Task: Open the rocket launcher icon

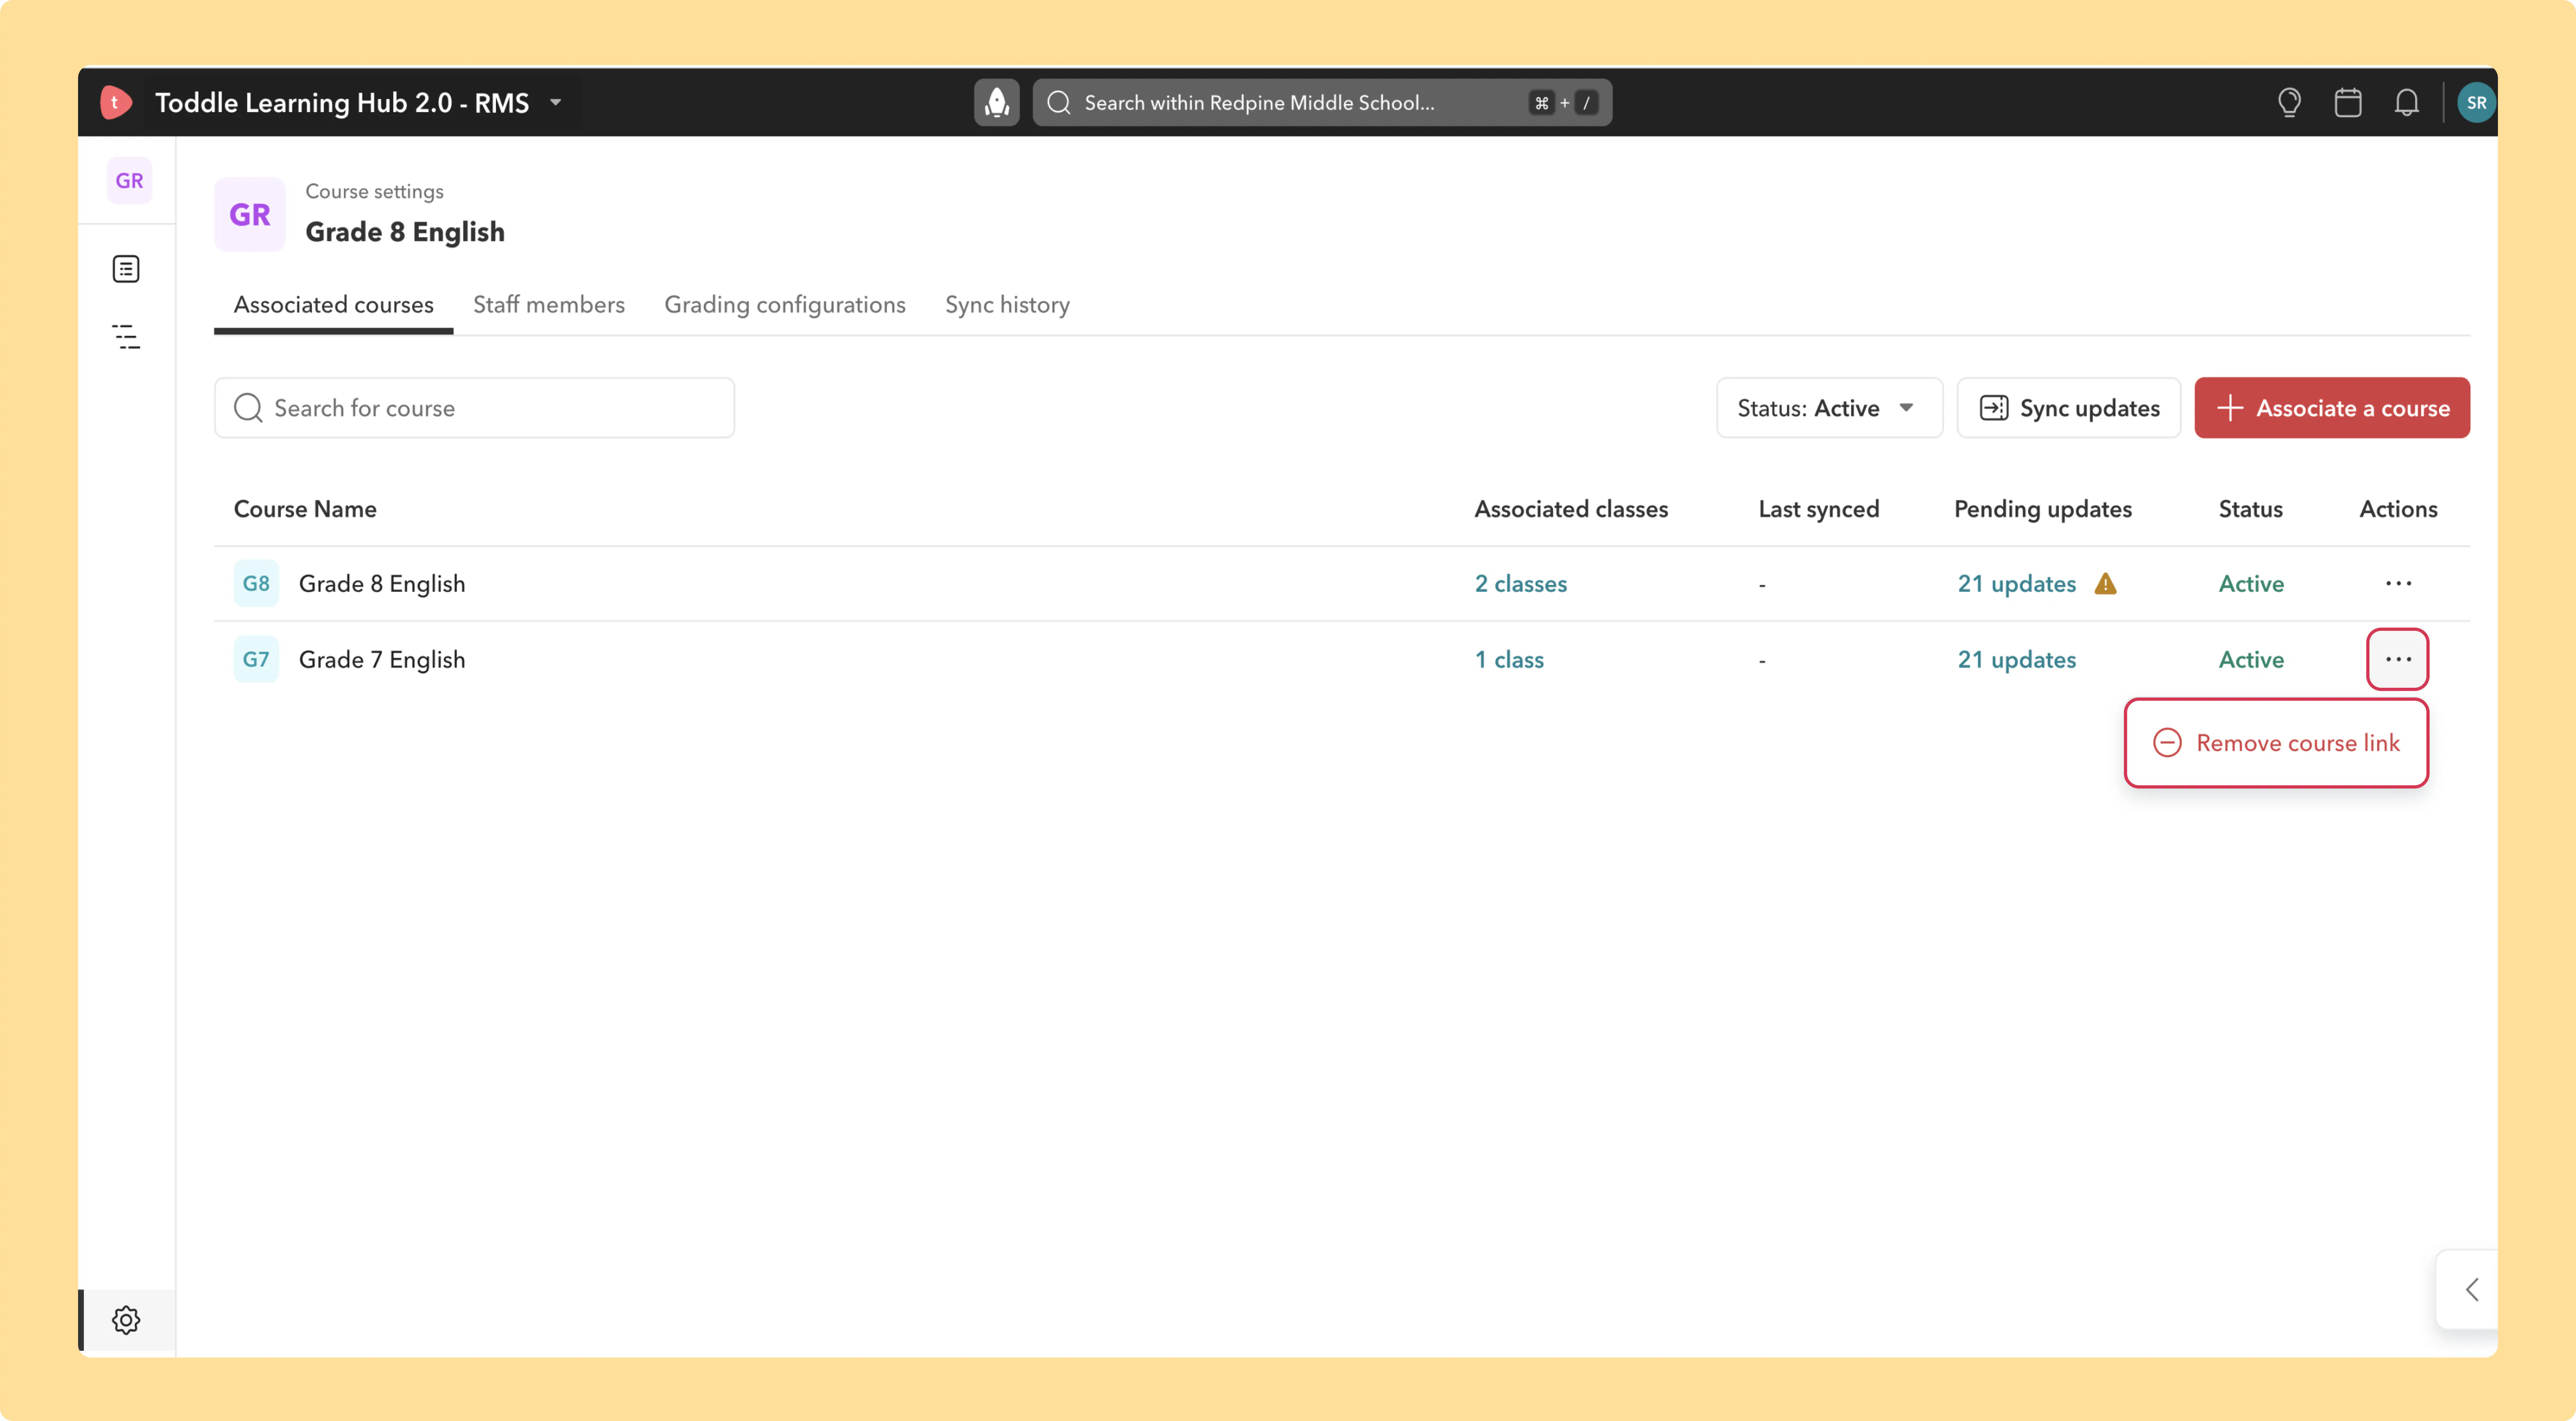Action: pos(996,102)
